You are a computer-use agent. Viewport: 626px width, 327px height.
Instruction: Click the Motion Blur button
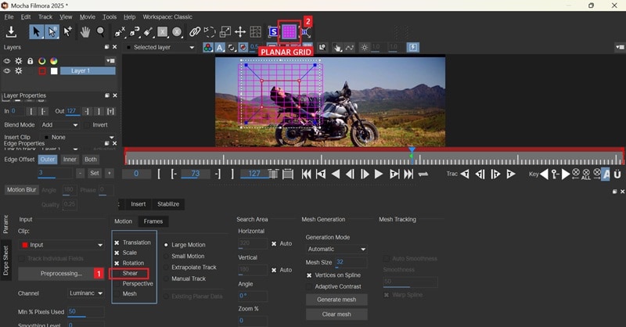coord(22,190)
